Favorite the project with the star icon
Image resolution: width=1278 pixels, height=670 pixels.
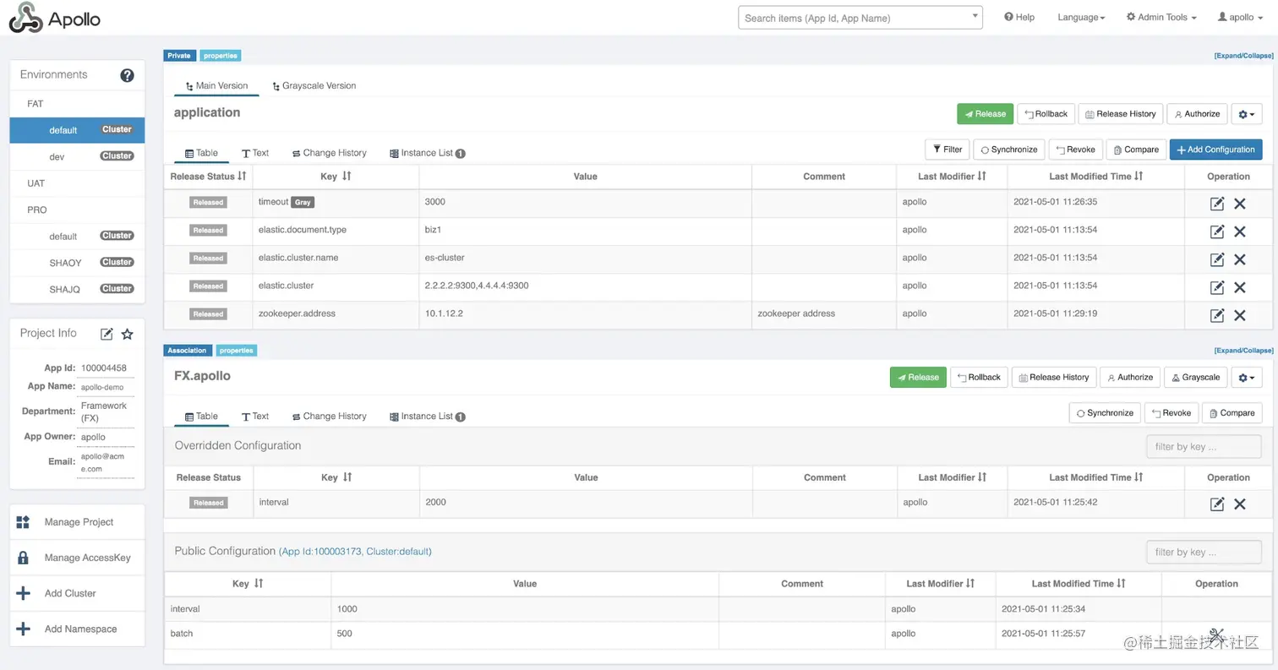pos(127,334)
